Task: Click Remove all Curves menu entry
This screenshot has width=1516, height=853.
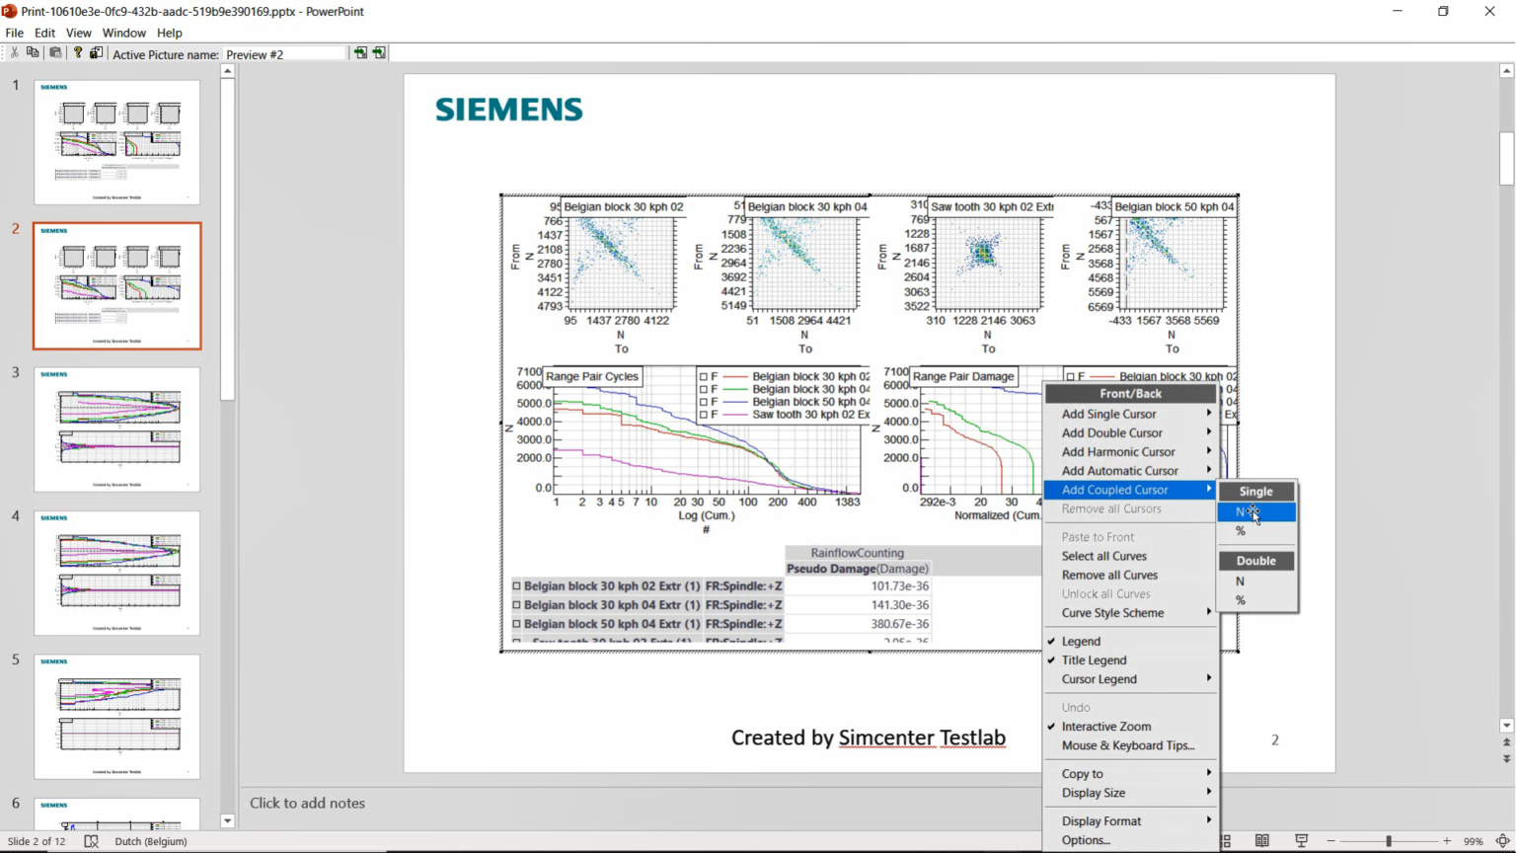Action: [x=1109, y=575]
